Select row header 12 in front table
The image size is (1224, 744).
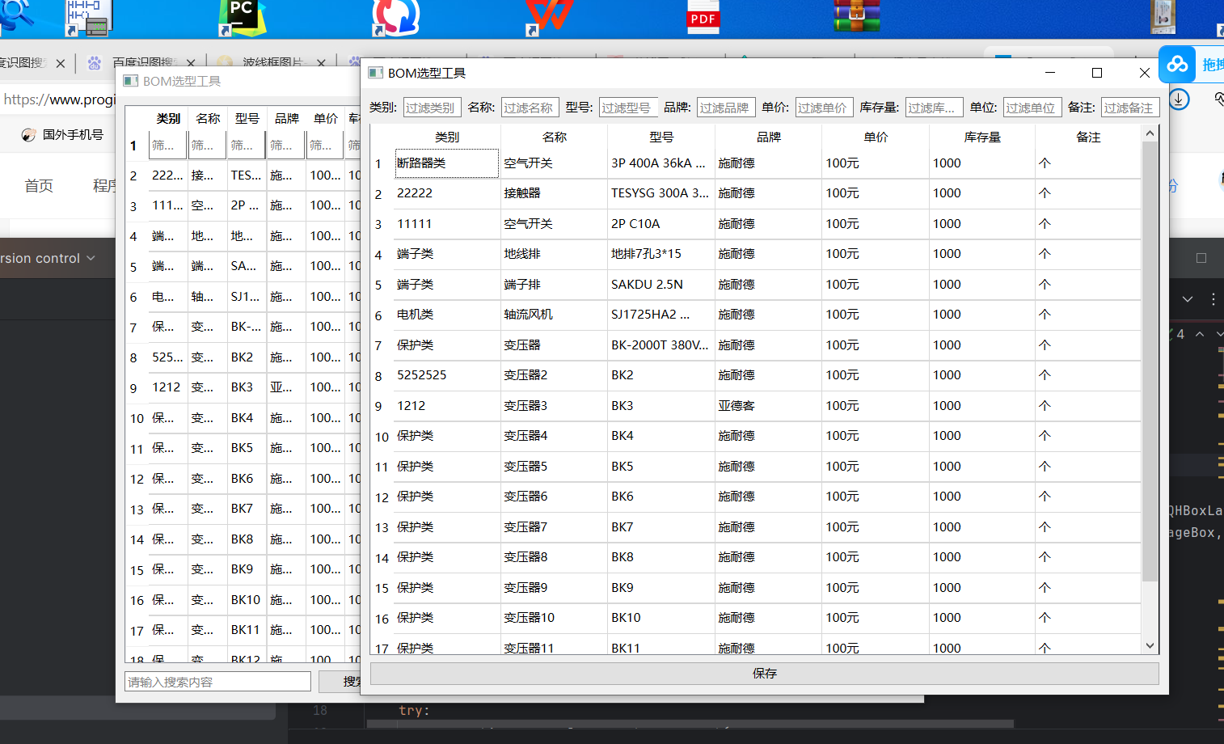point(382,497)
